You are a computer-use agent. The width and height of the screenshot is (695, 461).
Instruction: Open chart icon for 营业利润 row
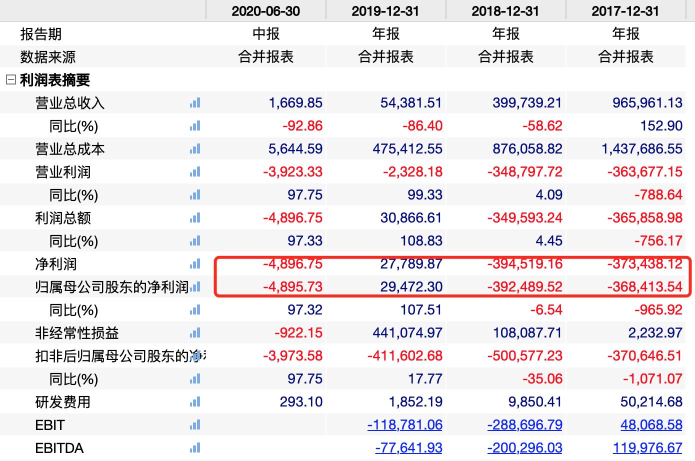(195, 172)
